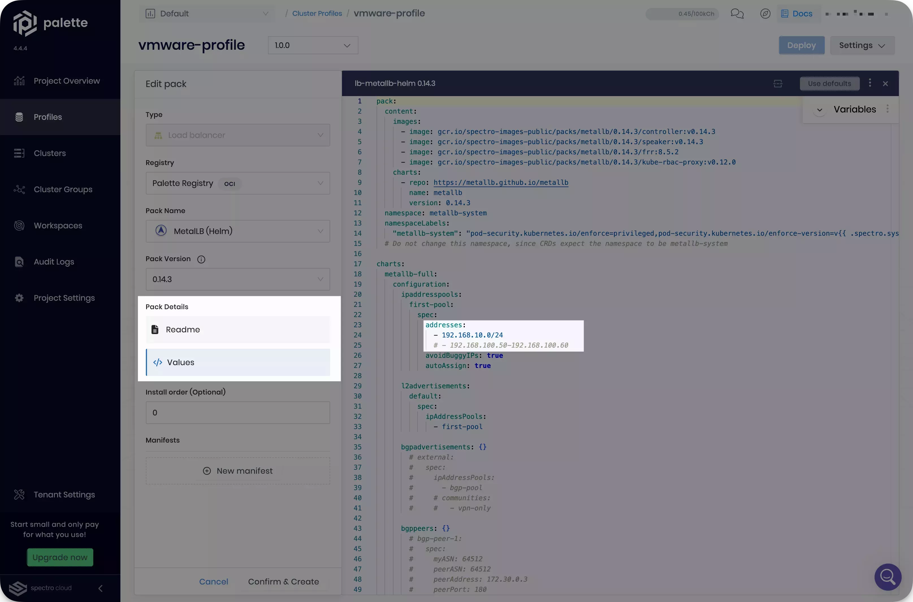The width and height of the screenshot is (913, 602).
Task: Click the metallb.github.io repo link
Action: 501,183
